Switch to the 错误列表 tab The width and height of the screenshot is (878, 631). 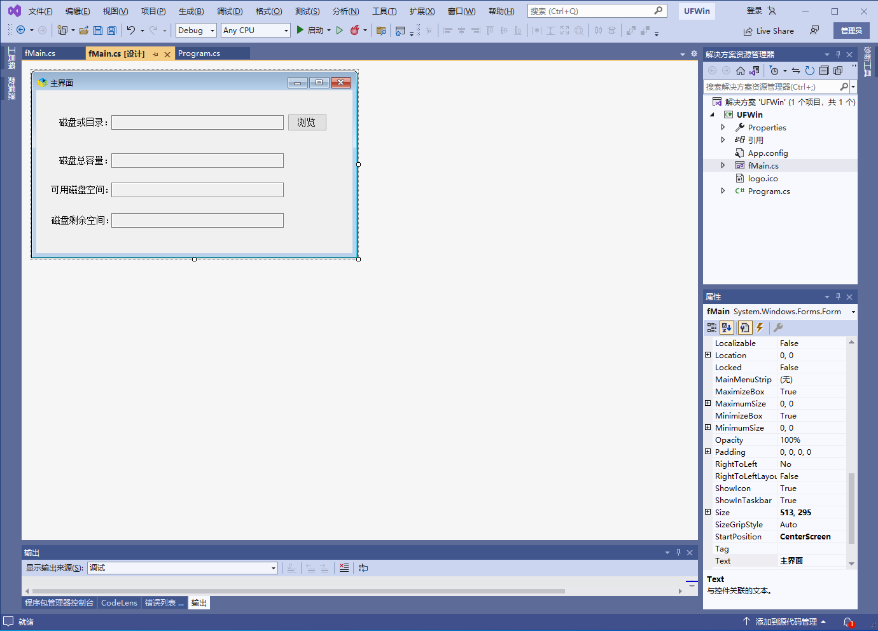(x=164, y=603)
